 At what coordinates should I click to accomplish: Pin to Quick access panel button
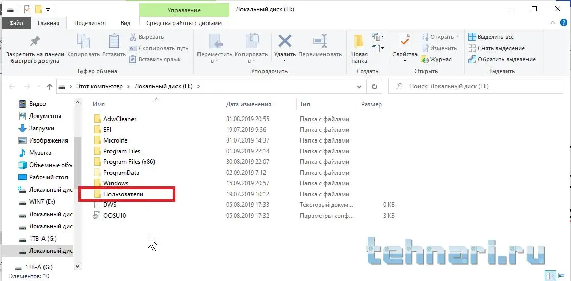pyautogui.click(x=35, y=49)
